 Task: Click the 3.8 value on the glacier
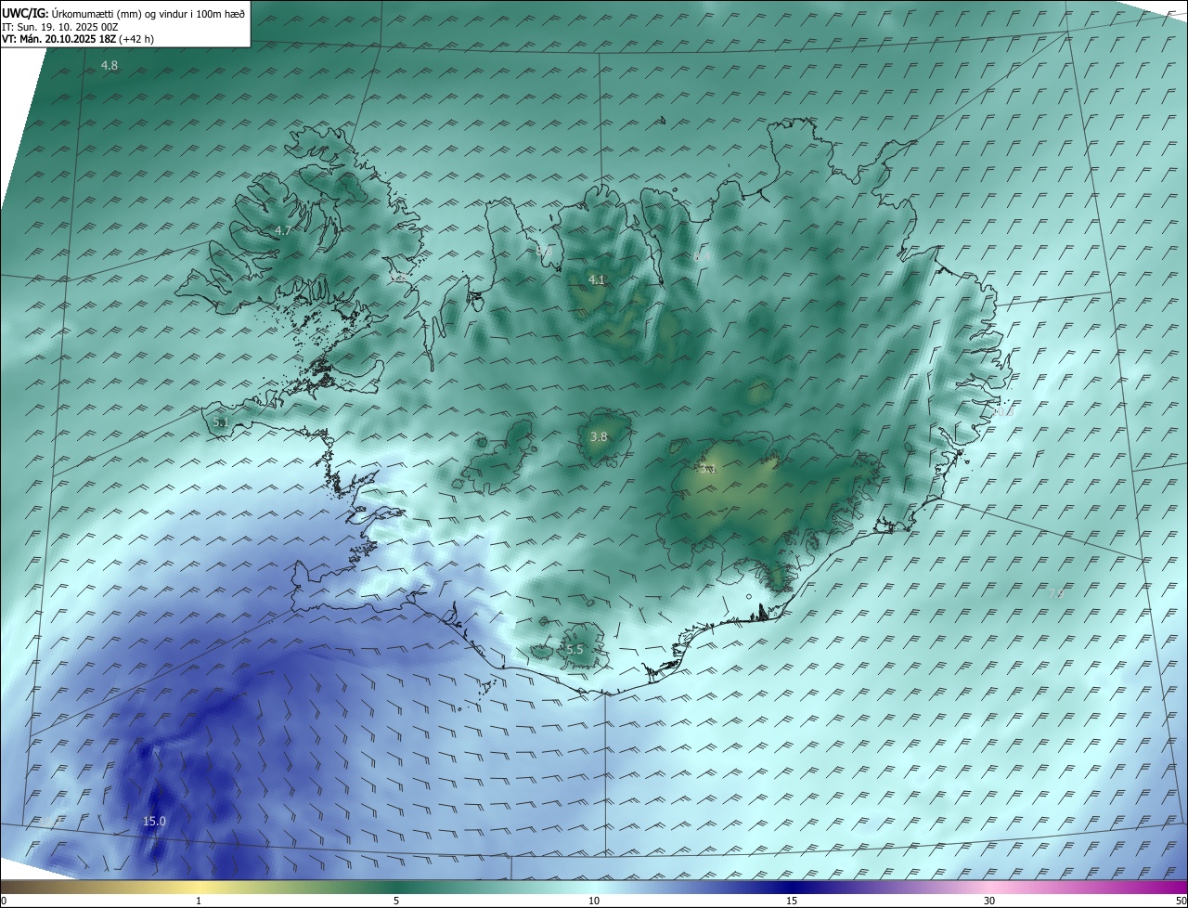point(599,436)
